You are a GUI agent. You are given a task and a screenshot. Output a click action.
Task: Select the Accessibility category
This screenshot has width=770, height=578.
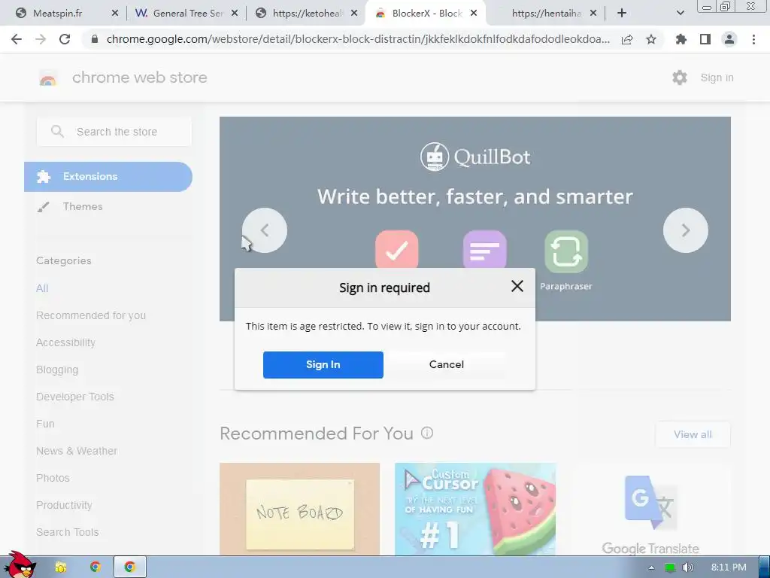pyautogui.click(x=66, y=342)
